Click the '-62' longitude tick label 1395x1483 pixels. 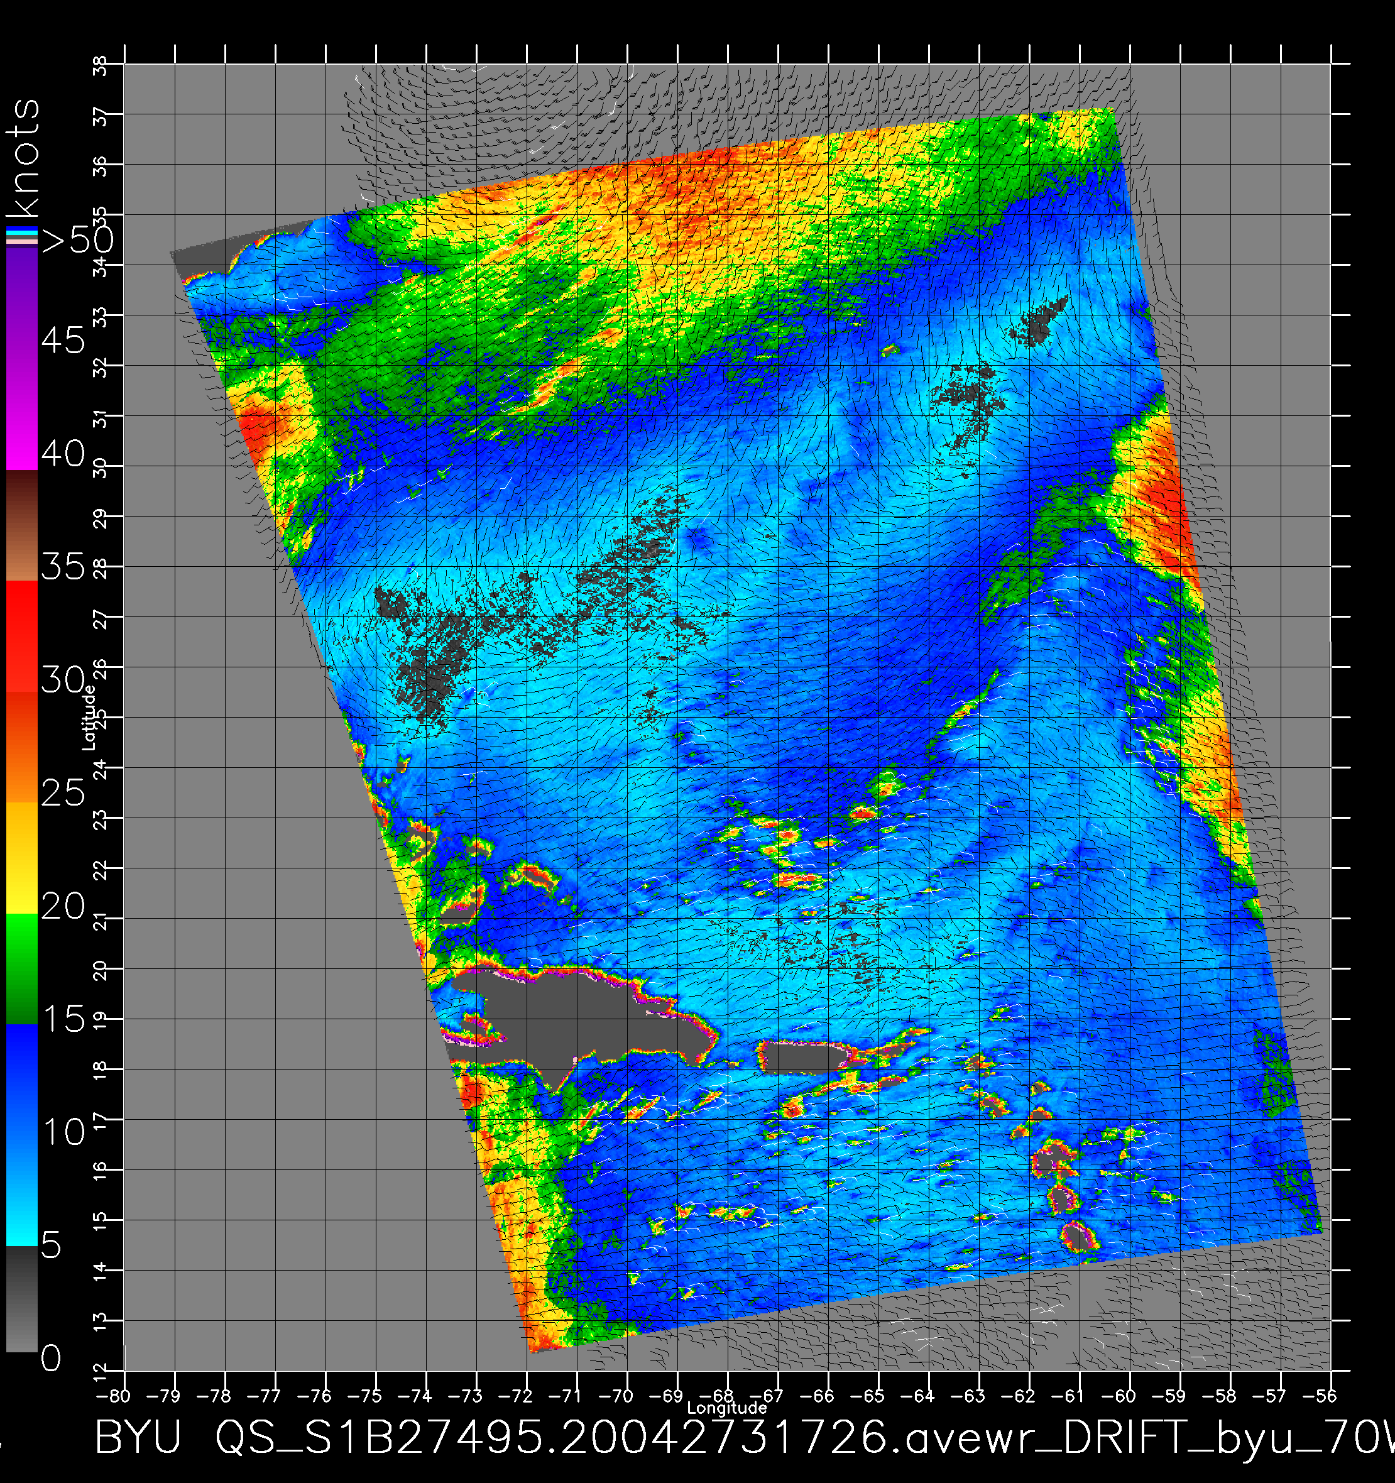[x=1018, y=1396]
